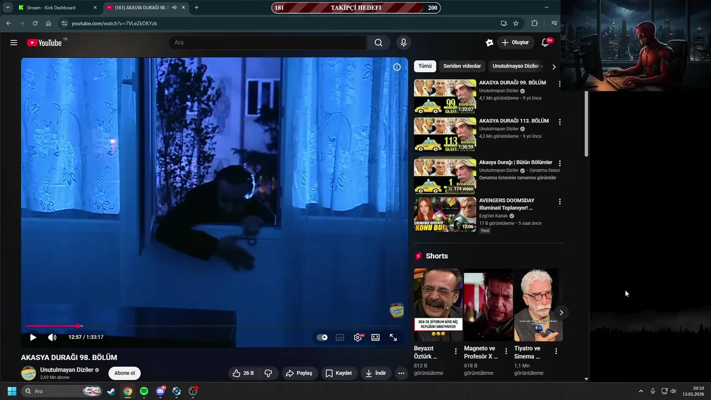Screen dimensions: 711x400
Task: Open the browser home page
Action: (x=48, y=23)
